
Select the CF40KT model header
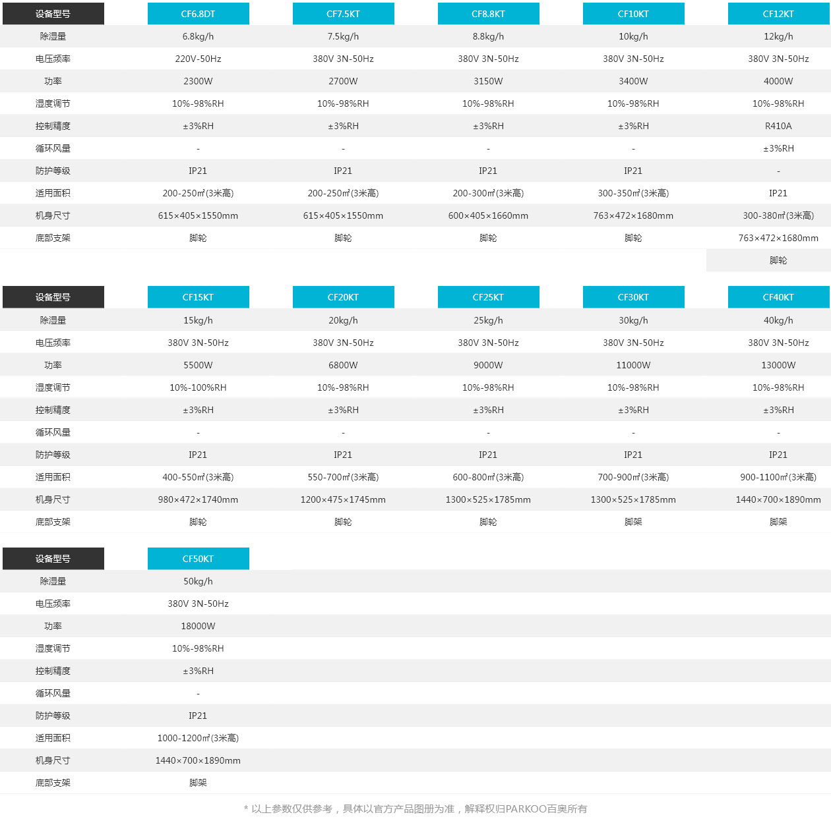click(778, 297)
